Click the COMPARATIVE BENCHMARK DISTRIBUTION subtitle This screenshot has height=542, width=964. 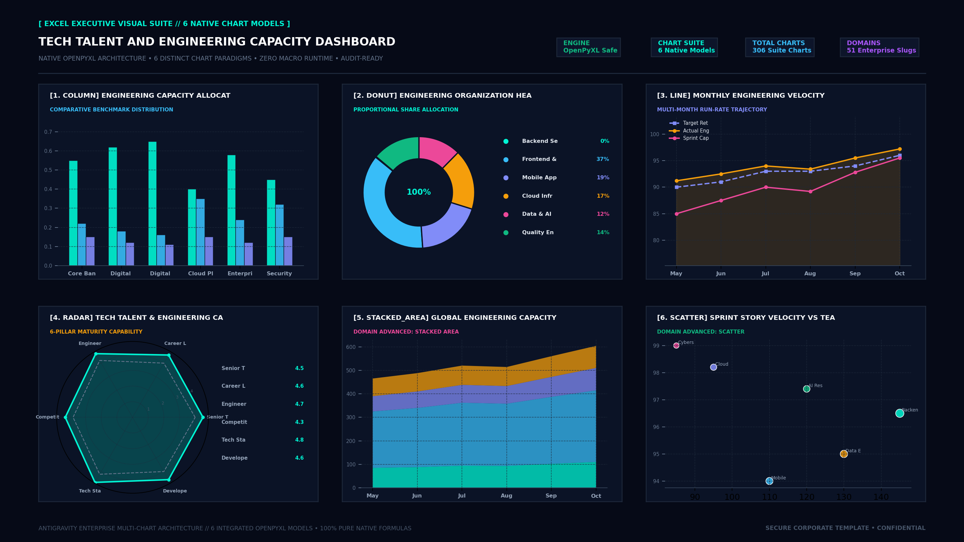click(111, 110)
